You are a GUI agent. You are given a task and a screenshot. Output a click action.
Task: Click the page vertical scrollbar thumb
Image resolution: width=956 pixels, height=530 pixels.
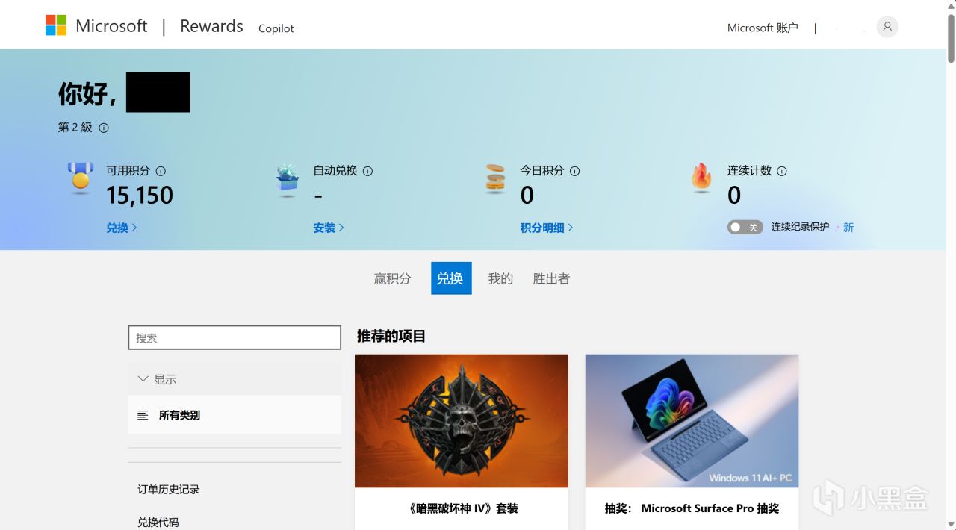[951, 38]
